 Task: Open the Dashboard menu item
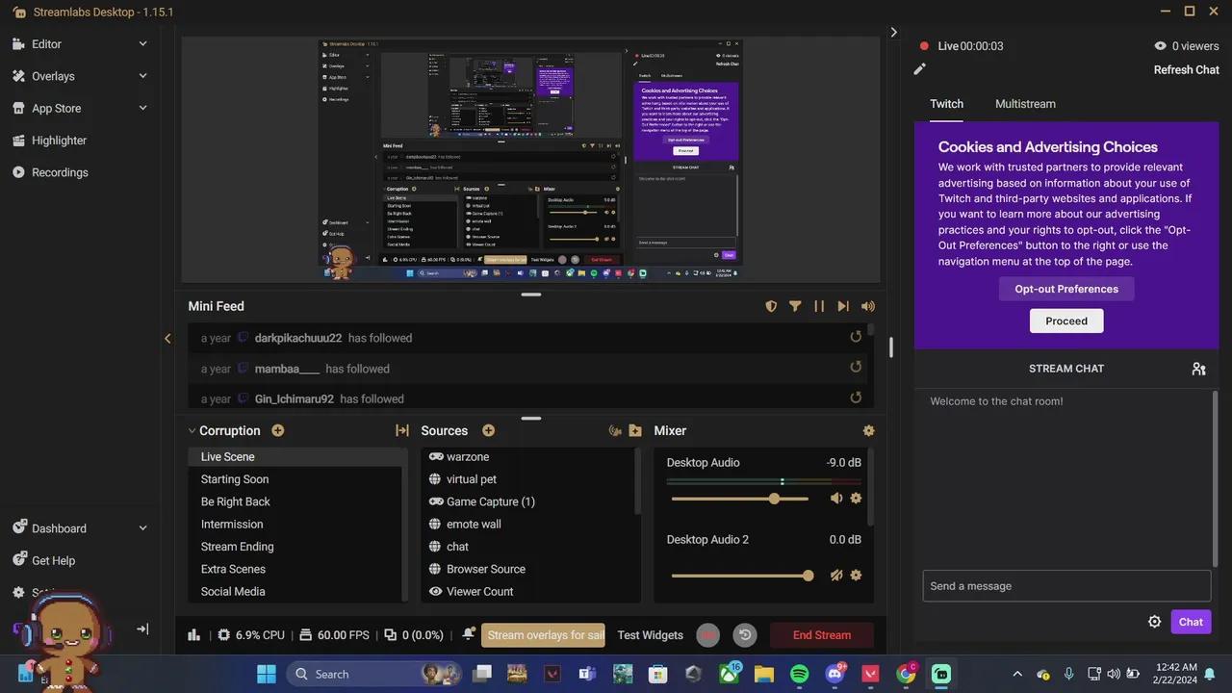point(59,528)
